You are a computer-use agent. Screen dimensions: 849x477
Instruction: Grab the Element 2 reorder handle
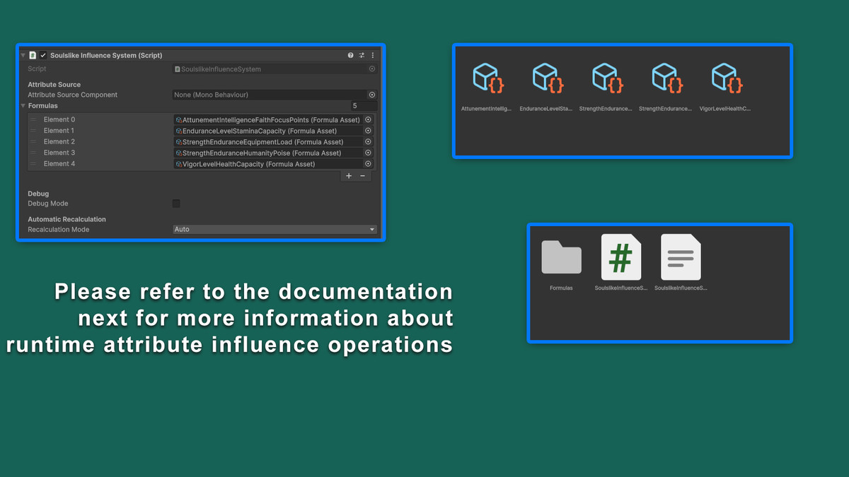[33, 142]
